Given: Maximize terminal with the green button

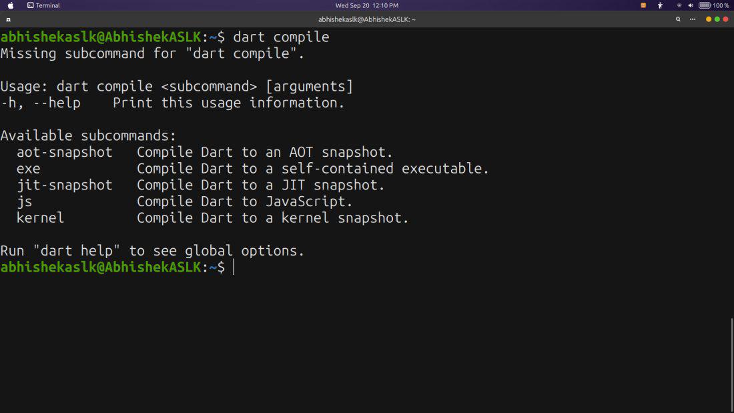Looking at the screenshot, I should tap(717, 19).
